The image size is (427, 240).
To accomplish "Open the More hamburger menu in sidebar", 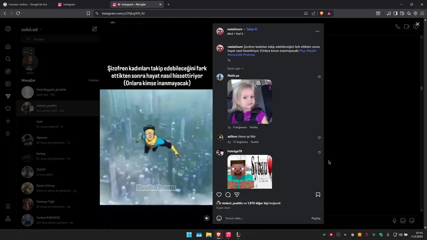I will (8, 206).
